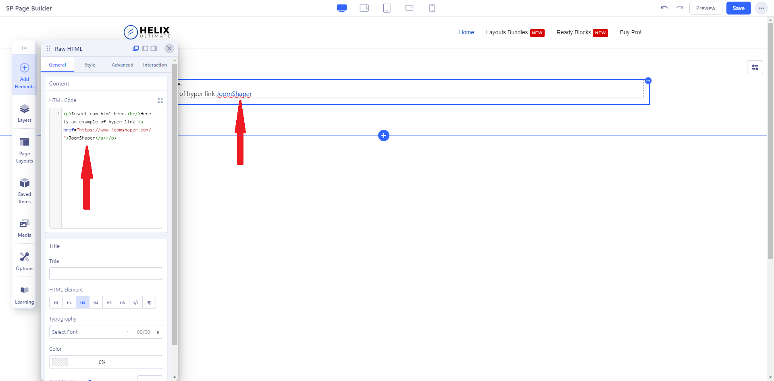The width and height of the screenshot is (774, 381).
Task: Switch to the Style tab
Action: coord(90,65)
